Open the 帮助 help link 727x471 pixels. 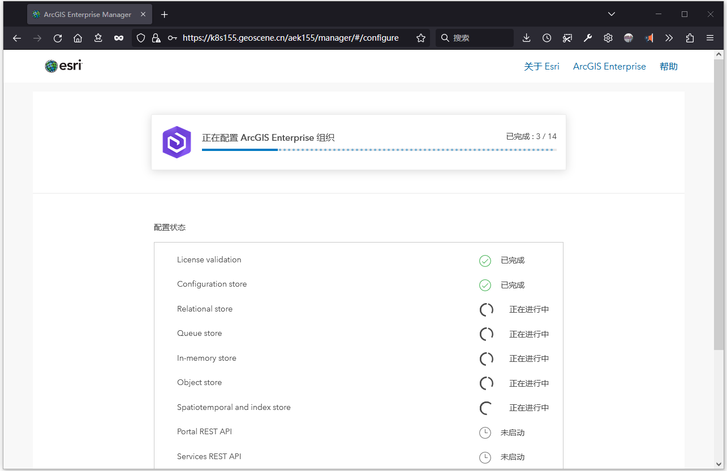(669, 66)
